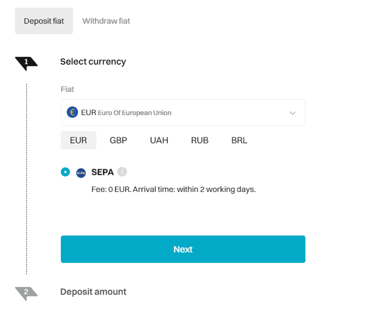Click the SEPA payment method logo
Image resolution: width=379 pixels, height=312 pixels.
pos(81,172)
